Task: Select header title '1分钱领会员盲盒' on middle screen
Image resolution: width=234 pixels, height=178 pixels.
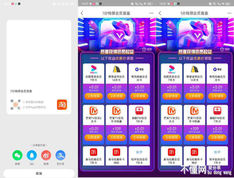Action: [x=116, y=13]
